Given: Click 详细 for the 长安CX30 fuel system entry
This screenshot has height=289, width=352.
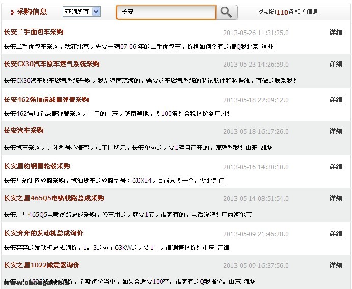Looking at the screenshot, I should (336, 64).
